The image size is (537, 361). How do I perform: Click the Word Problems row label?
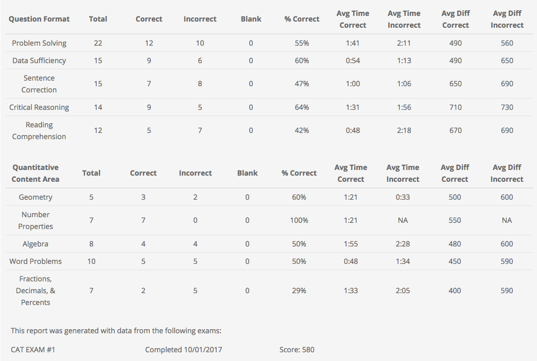pos(36,261)
